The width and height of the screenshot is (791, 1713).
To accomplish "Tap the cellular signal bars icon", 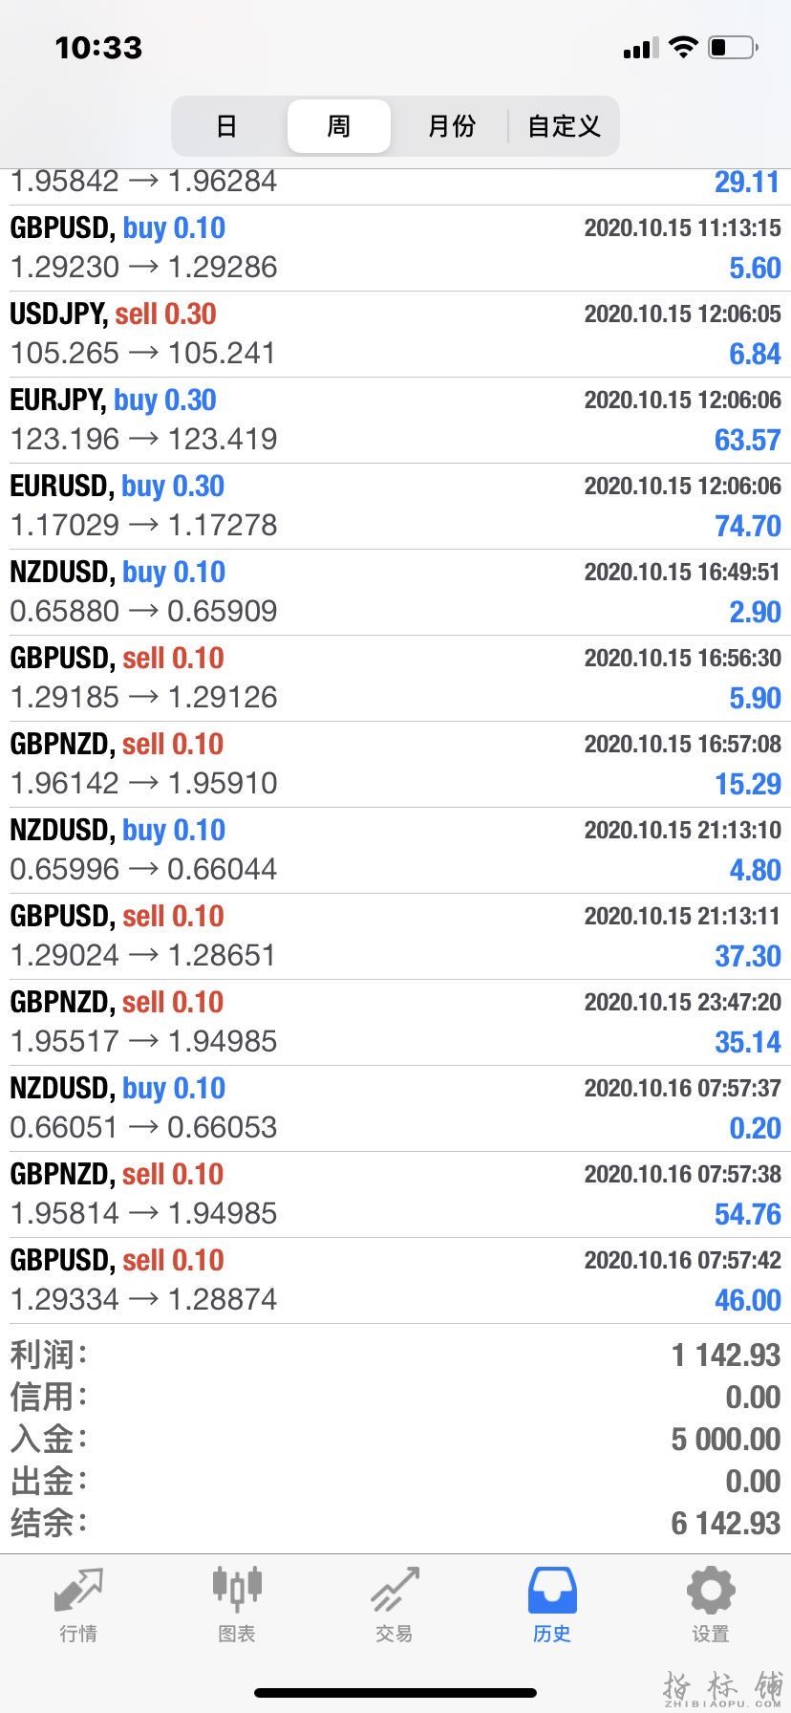I will [x=641, y=48].
